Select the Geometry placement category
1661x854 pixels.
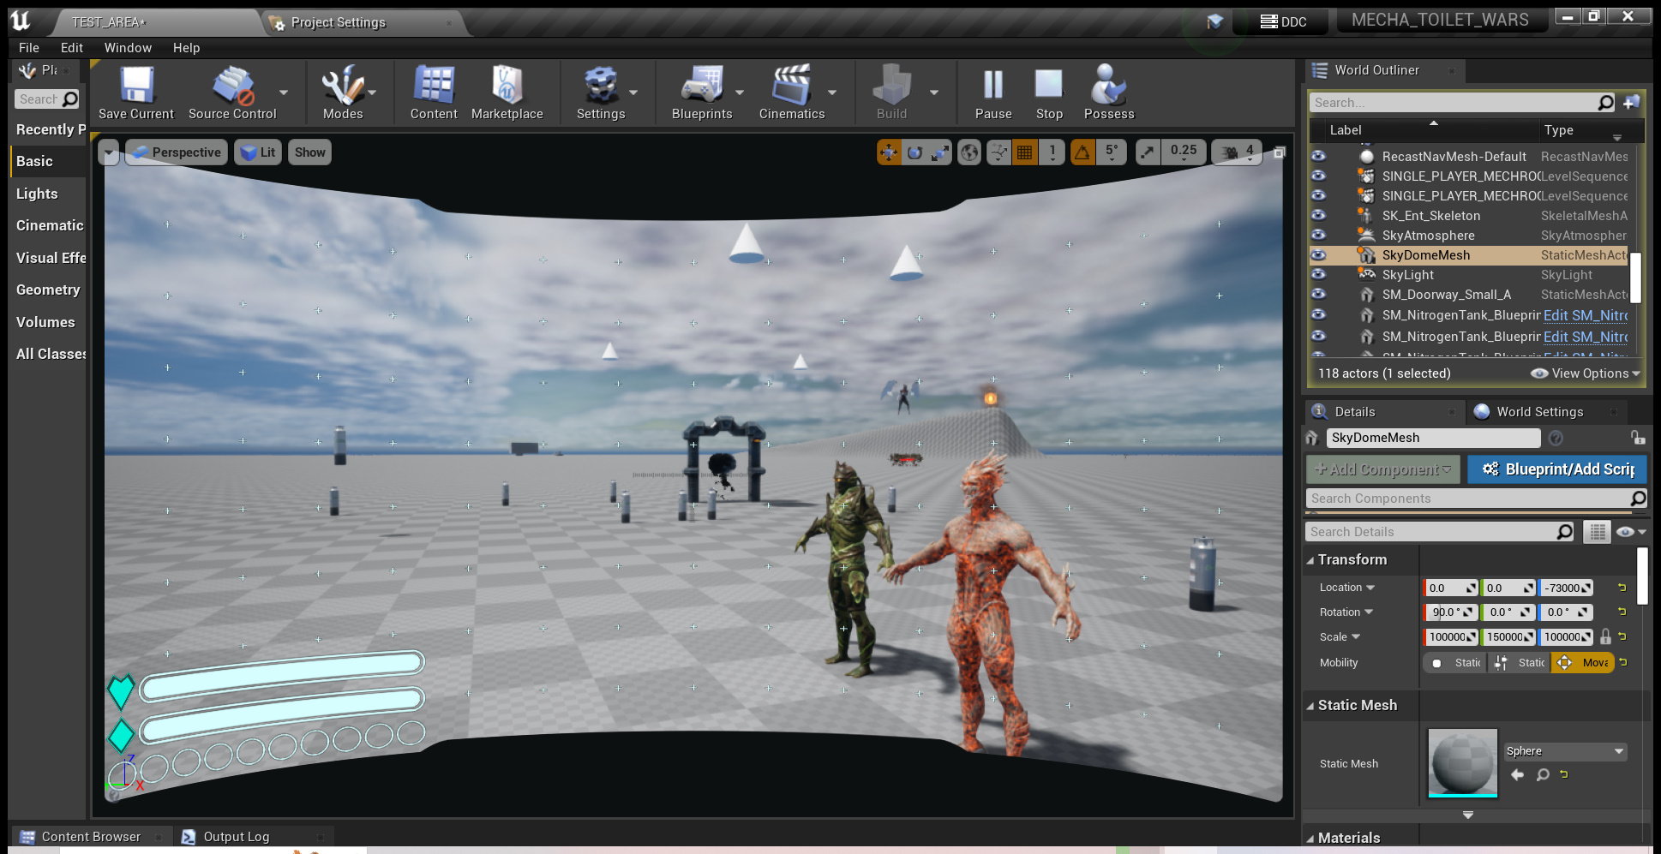[48, 290]
